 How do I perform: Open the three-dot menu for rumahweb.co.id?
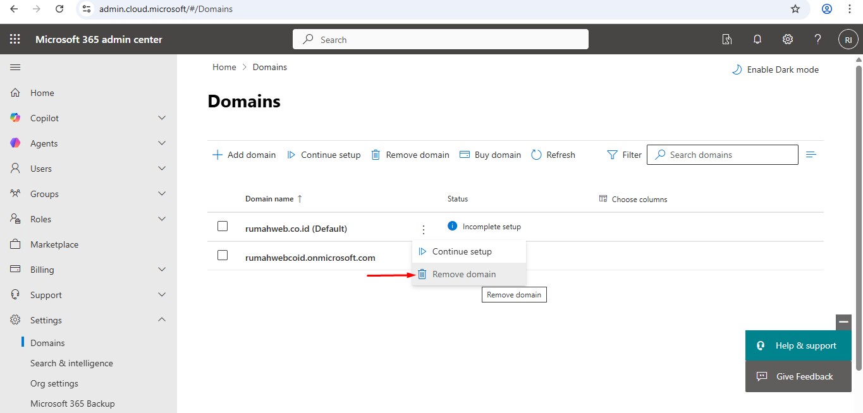click(424, 230)
